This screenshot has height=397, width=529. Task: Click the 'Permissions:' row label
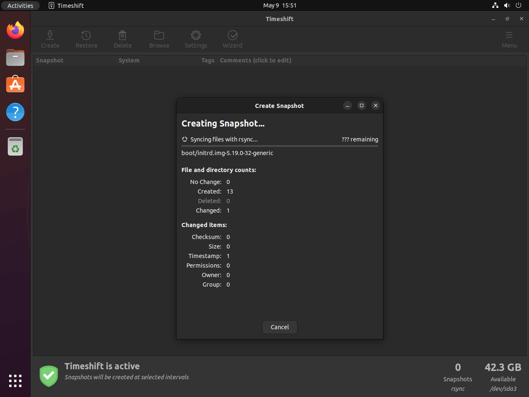point(204,265)
